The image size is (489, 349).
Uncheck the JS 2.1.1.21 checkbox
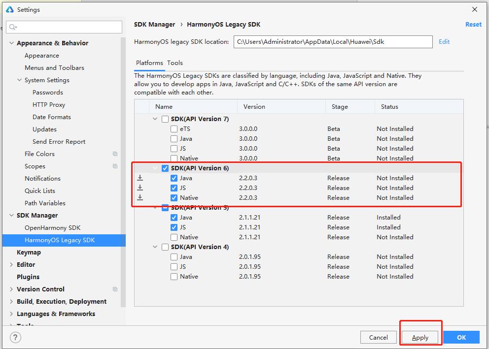click(174, 227)
